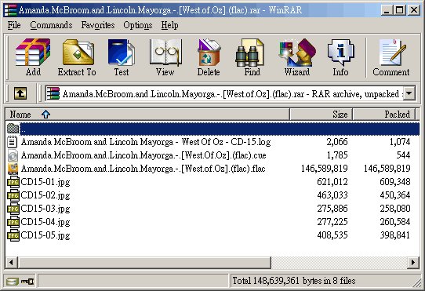Sort by the Size column header
Viewport: 425px width, 291px height.
(x=321, y=115)
